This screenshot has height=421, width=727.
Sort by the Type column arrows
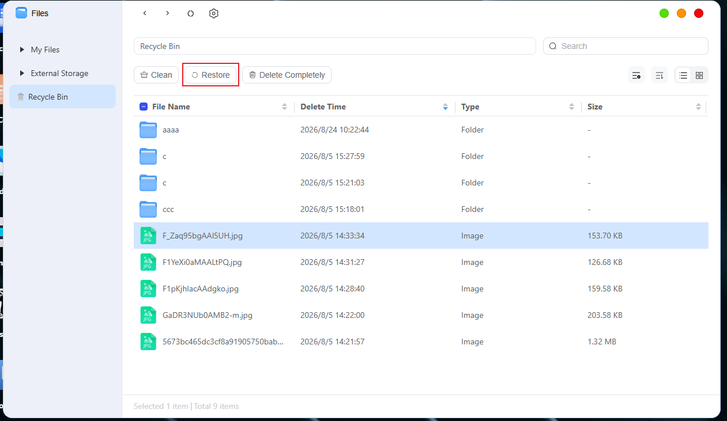click(x=571, y=107)
